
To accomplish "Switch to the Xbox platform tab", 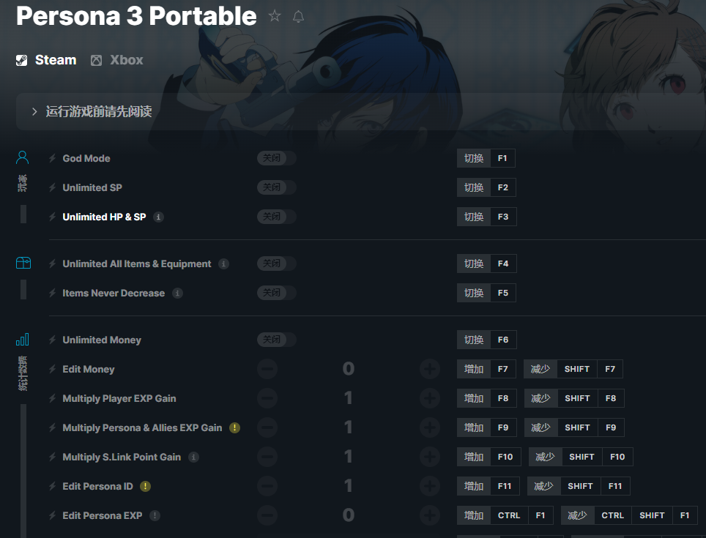I will coord(117,60).
